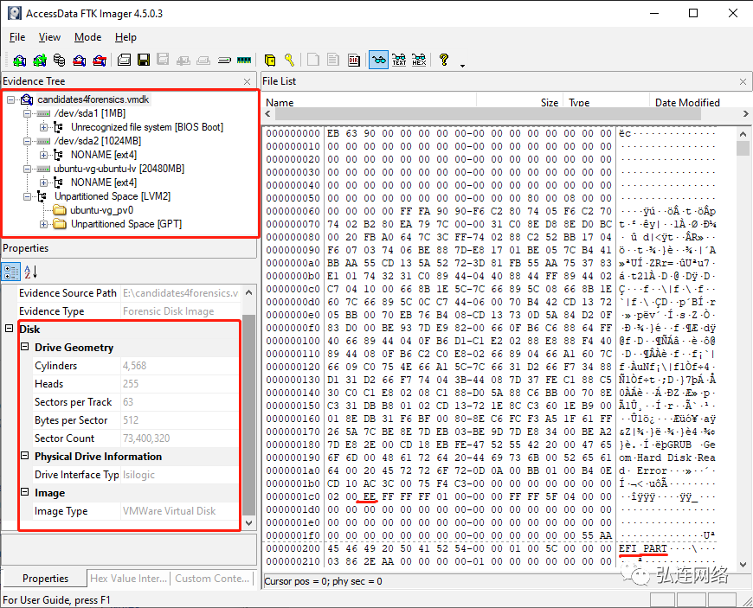This screenshot has width=753, height=608.
Task: Collapse the Disk properties section
Action: (x=9, y=329)
